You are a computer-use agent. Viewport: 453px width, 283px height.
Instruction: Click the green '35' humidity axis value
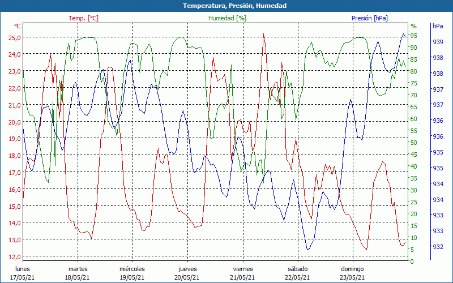click(414, 178)
